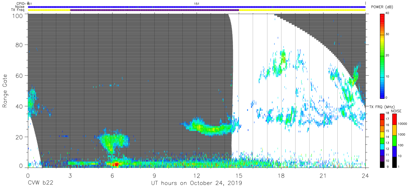Image resolution: width=411 pixels, height=190 pixels.
Task: Click the y-axis tick label 40
Action: [20, 106]
